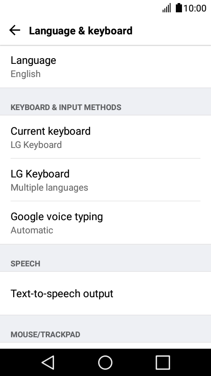Tap the 10:00 clock in status bar
The height and width of the screenshot is (376, 211).
(195, 8)
